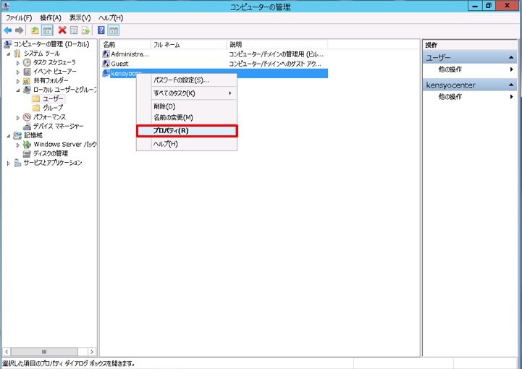
Task: Click the Up one level folder icon
Action: click(x=35, y=30)
